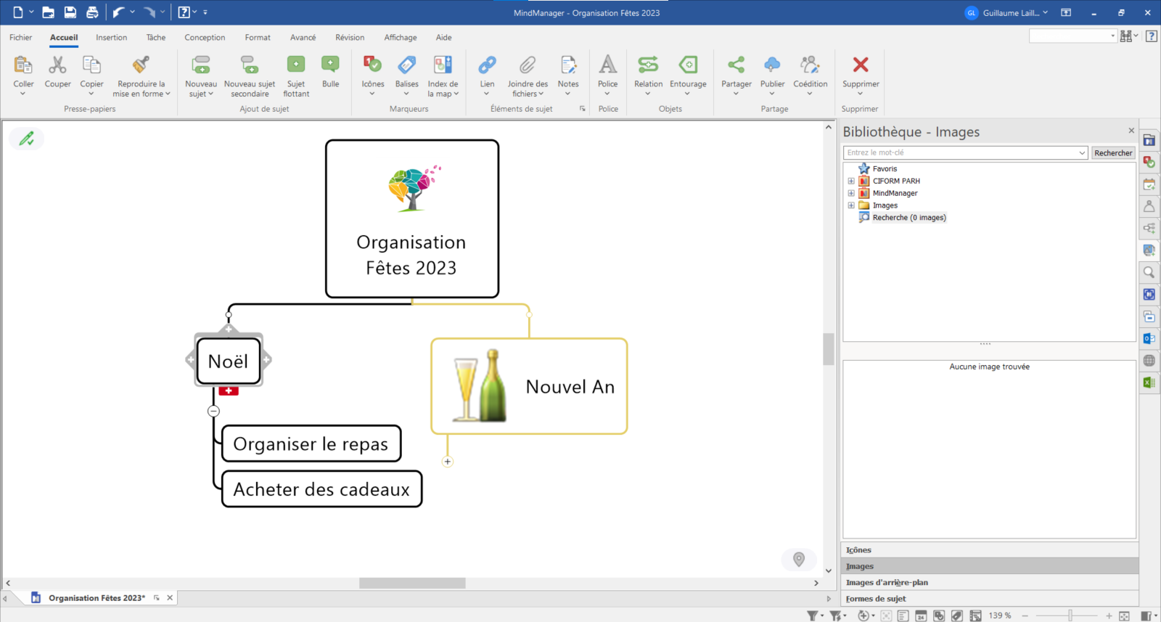This screenshot has width=1161, height=622.
Task: Click the Relation tool icon
Action: click(648, 66)
